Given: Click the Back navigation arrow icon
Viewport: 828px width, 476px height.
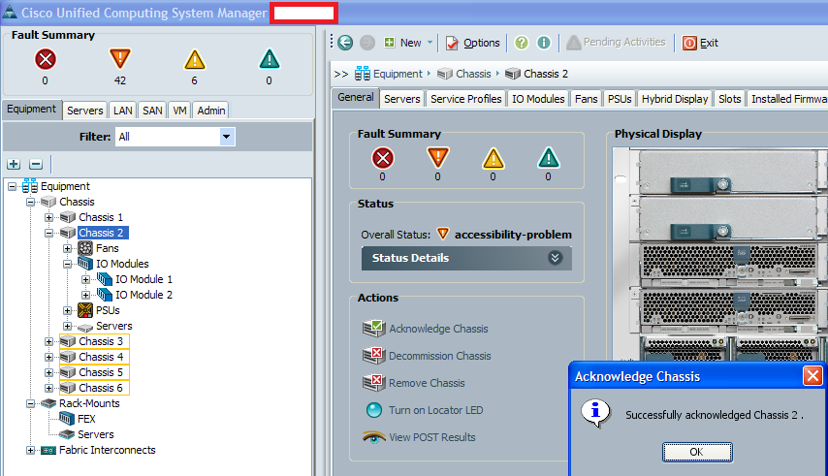Looking at the screenshot, I should point(345,43).
